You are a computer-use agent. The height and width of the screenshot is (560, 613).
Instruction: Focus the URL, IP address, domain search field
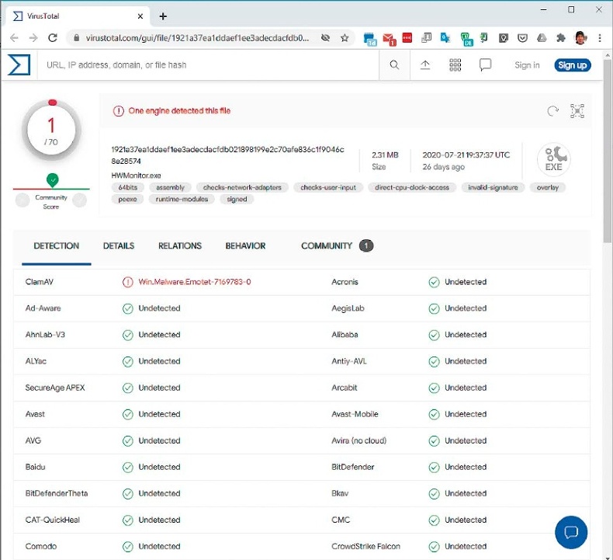click(208, 65)
